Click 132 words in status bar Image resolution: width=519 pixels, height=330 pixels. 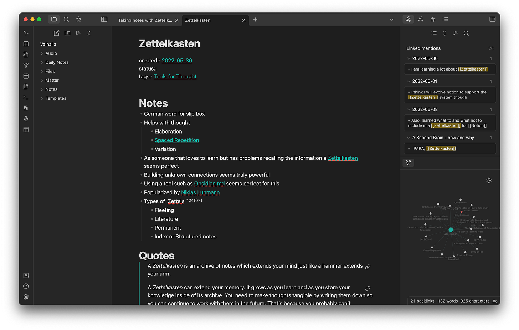(448, 301)
